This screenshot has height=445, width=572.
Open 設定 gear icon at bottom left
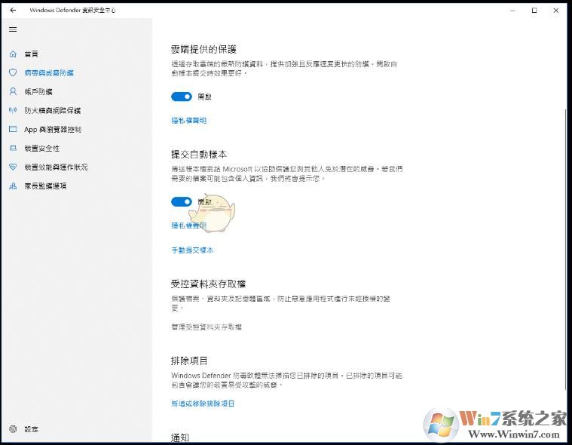point(13,429)
